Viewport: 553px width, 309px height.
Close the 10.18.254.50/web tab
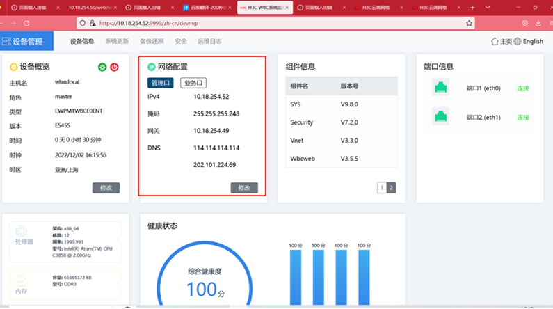115,8
